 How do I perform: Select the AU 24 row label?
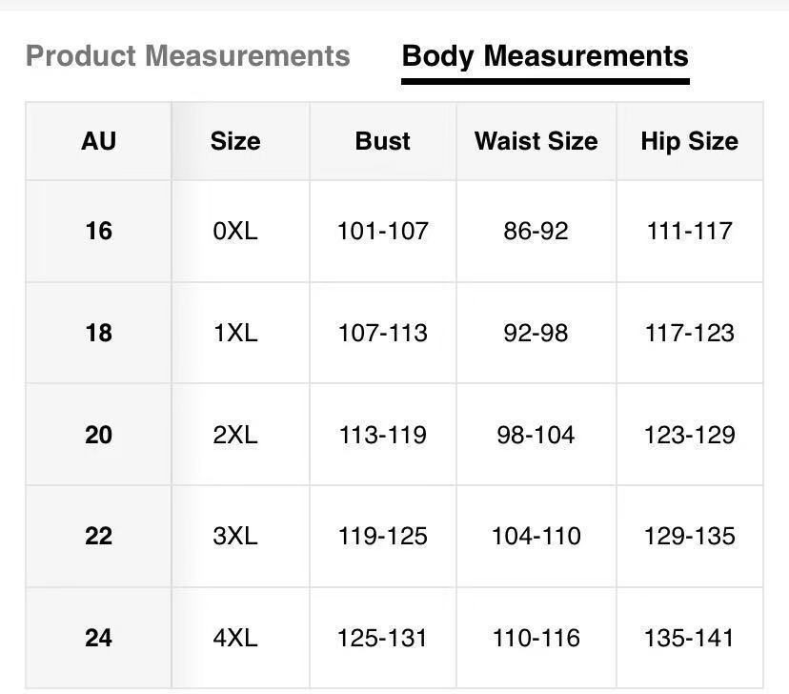tap(98, 637)
